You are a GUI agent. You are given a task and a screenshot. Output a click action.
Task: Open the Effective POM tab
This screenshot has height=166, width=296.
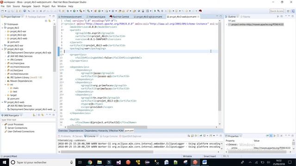coord(116,130)
